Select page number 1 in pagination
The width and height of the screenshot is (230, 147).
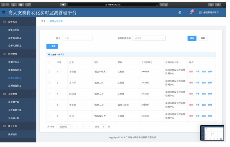(83, 127)
